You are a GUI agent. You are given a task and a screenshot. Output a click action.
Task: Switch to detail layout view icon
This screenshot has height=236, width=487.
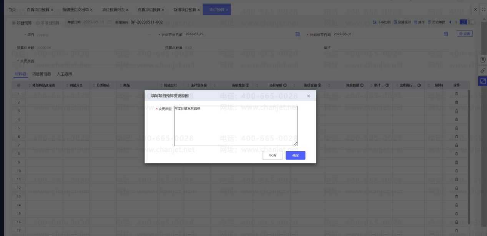(470, 22)
